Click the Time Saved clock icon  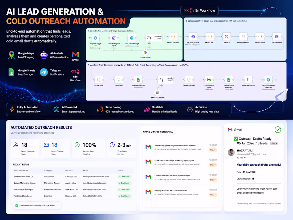click(x=112, y=145)
